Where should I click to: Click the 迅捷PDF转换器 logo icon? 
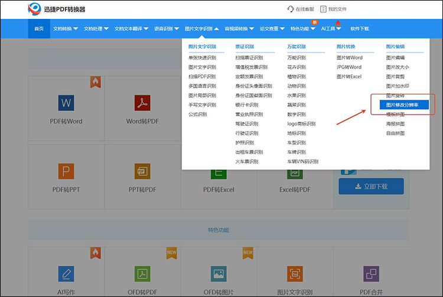pyautogui.click(x=34, y=9)
